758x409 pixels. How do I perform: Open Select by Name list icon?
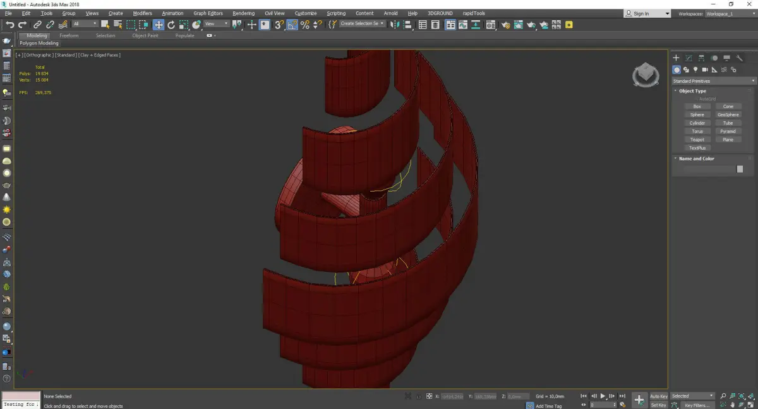pyautogui.click(x=118, y=25)
